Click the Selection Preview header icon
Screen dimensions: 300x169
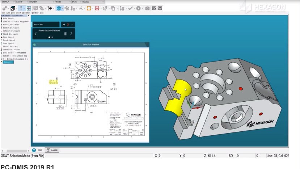tap(34, 45)
